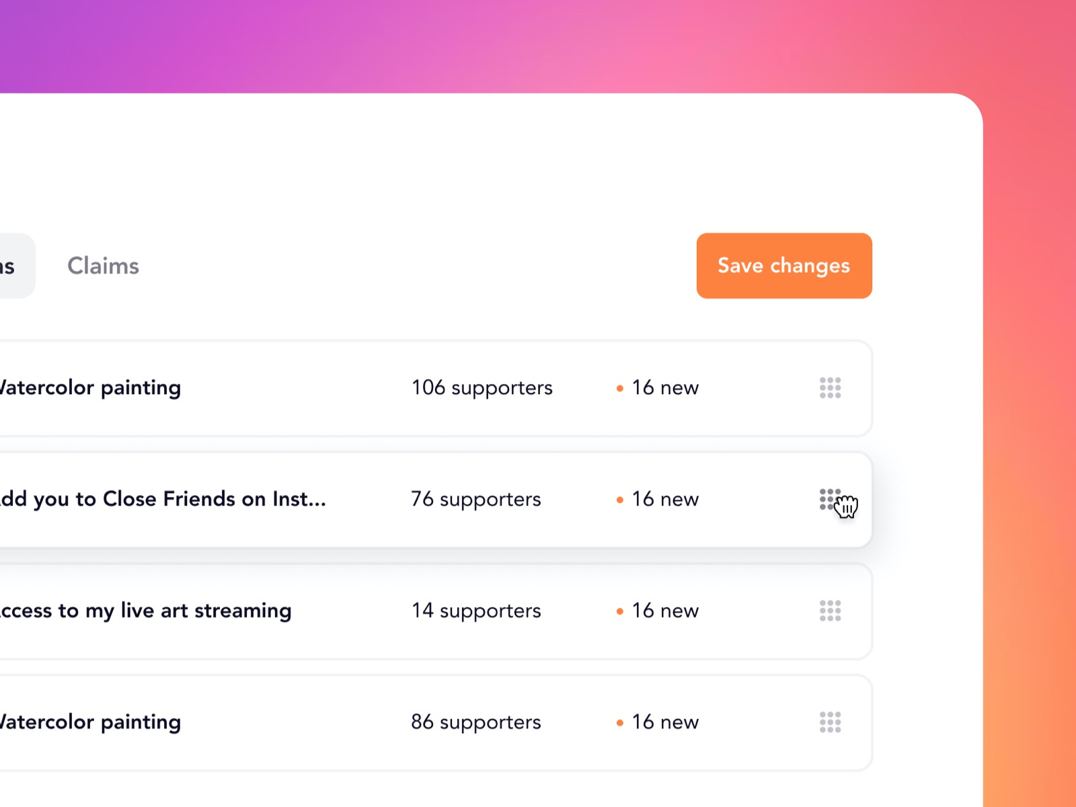Grab the drag handle on the 106 supporters row
Image resolution: width=1076 pixels, height=807 pixels.
pos(830,388)
